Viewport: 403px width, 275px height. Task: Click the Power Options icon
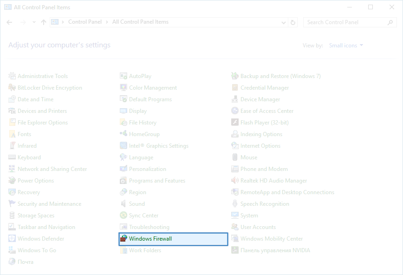tap(13, 181)
